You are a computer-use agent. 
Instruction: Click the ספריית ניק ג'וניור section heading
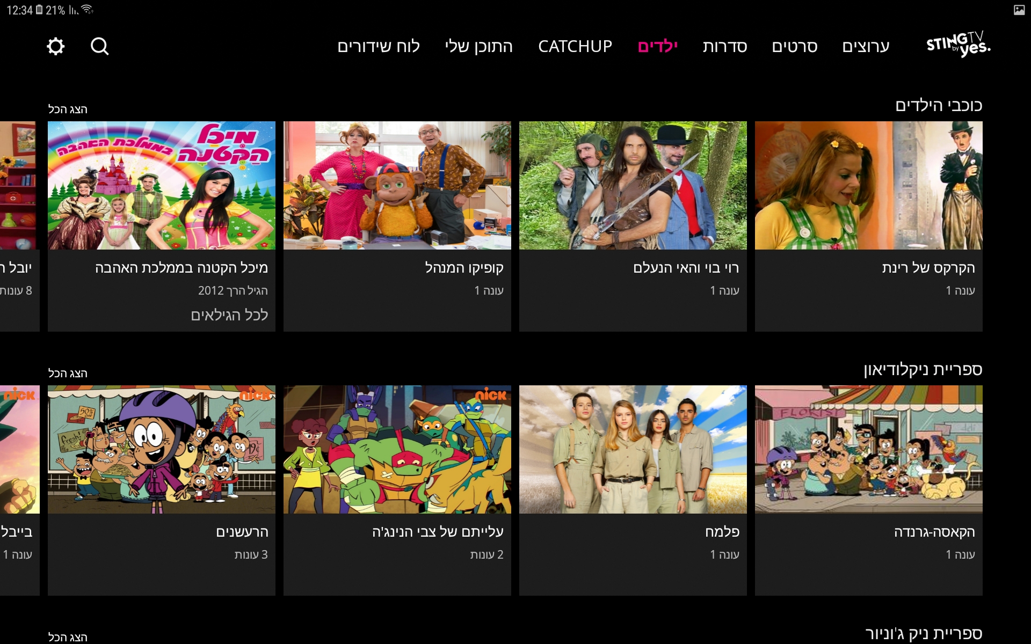[924, 633]
